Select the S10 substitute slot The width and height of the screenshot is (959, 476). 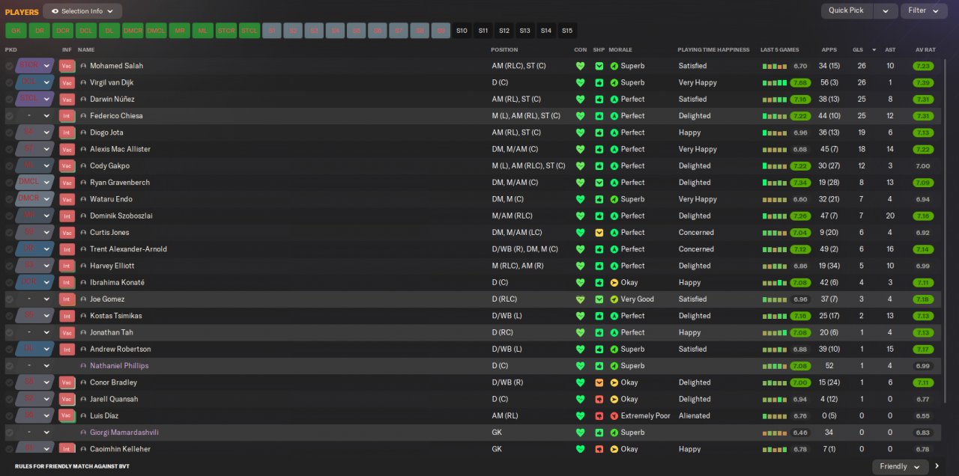tap(462, 31)
